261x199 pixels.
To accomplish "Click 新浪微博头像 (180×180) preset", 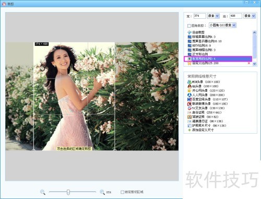I will (210, 103).
